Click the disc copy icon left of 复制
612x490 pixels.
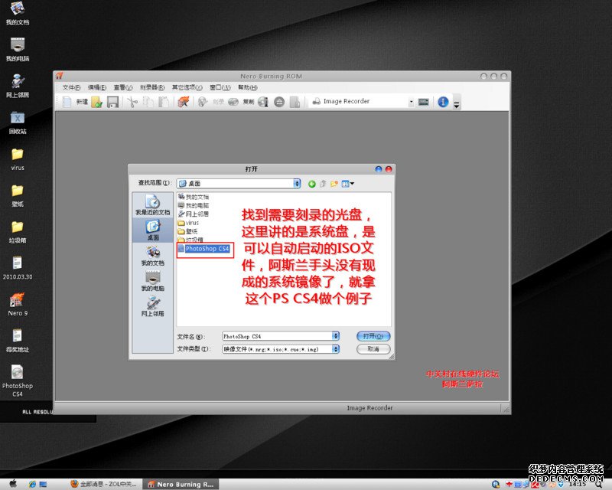pos(233,102)
